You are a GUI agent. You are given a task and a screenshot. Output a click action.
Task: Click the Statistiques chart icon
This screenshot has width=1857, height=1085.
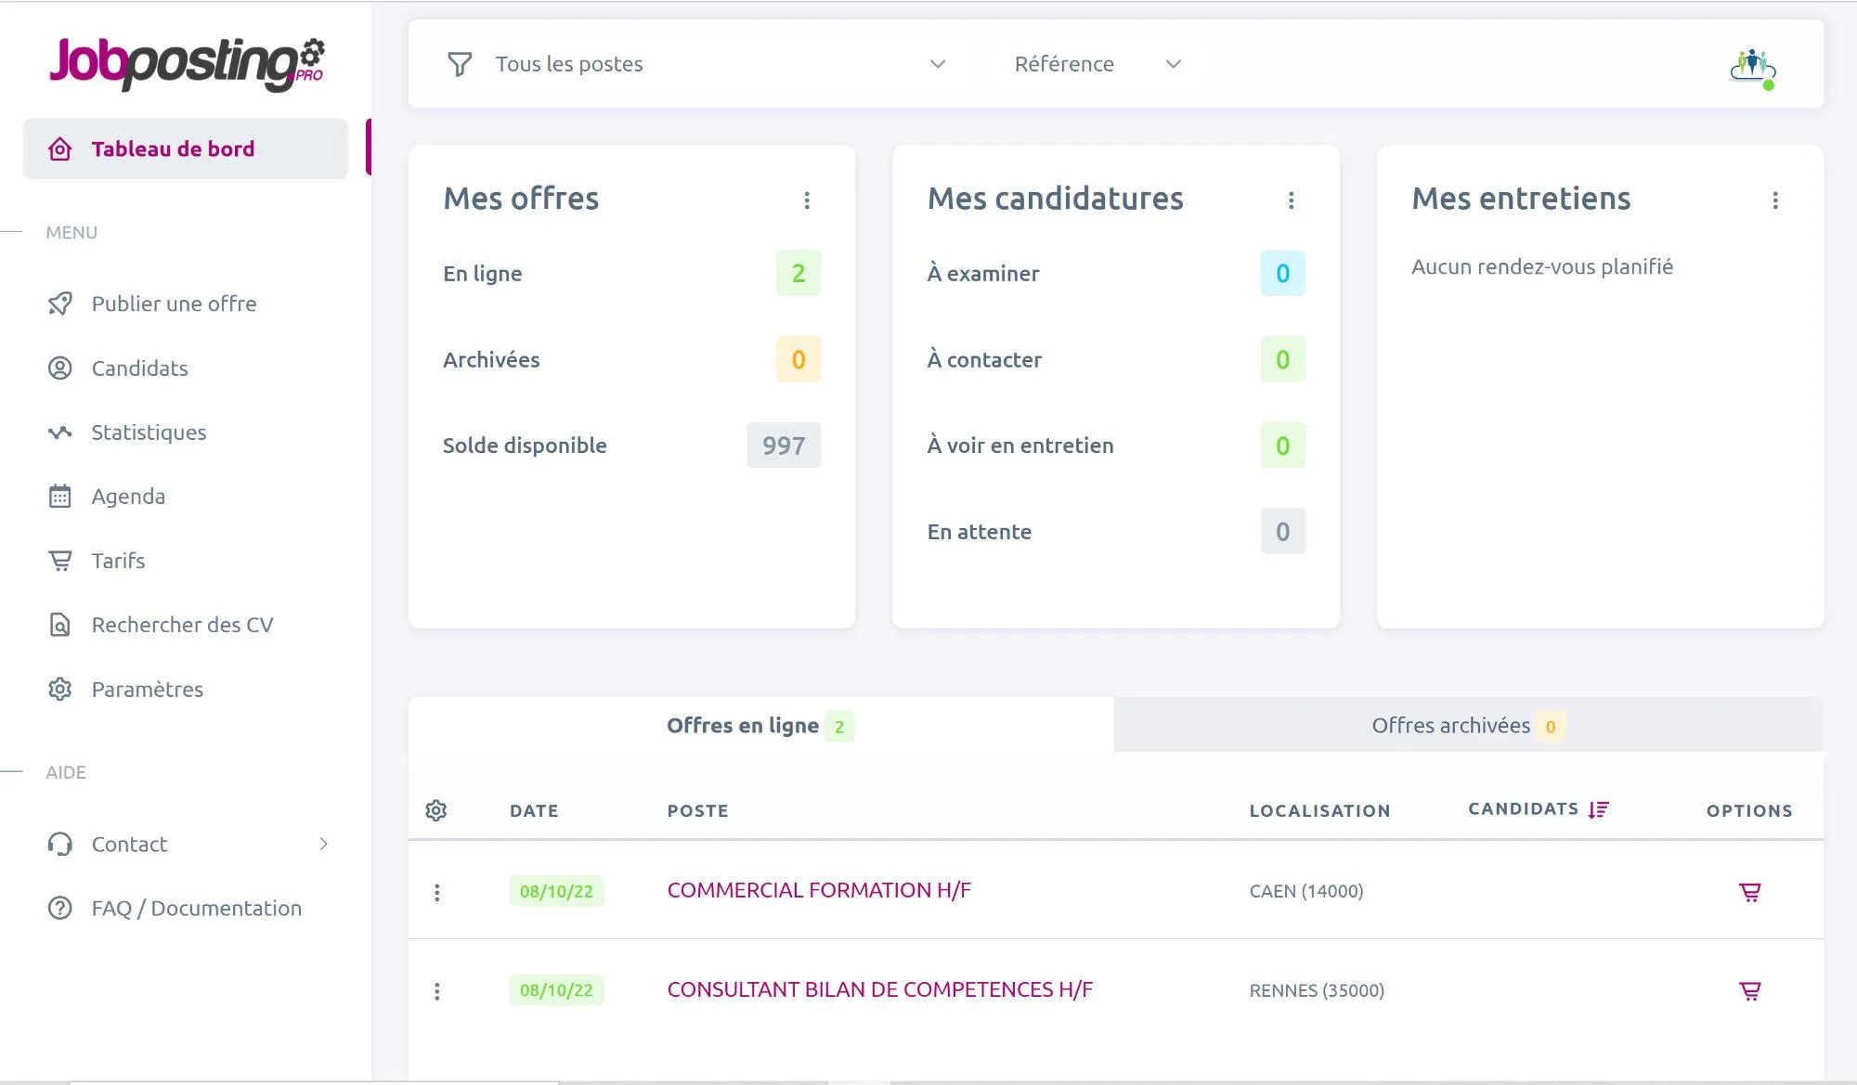[x=59, y=433]
